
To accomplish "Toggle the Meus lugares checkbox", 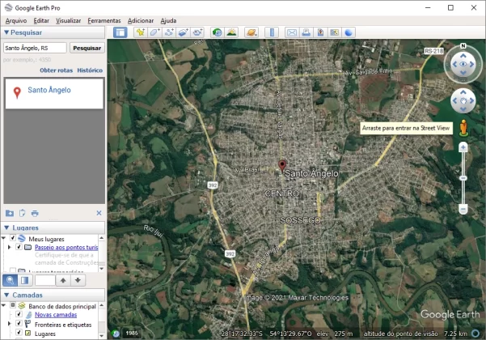I will [x=13, y=238].
